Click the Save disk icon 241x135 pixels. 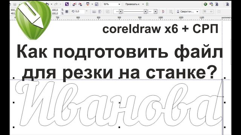click(15, 4)
